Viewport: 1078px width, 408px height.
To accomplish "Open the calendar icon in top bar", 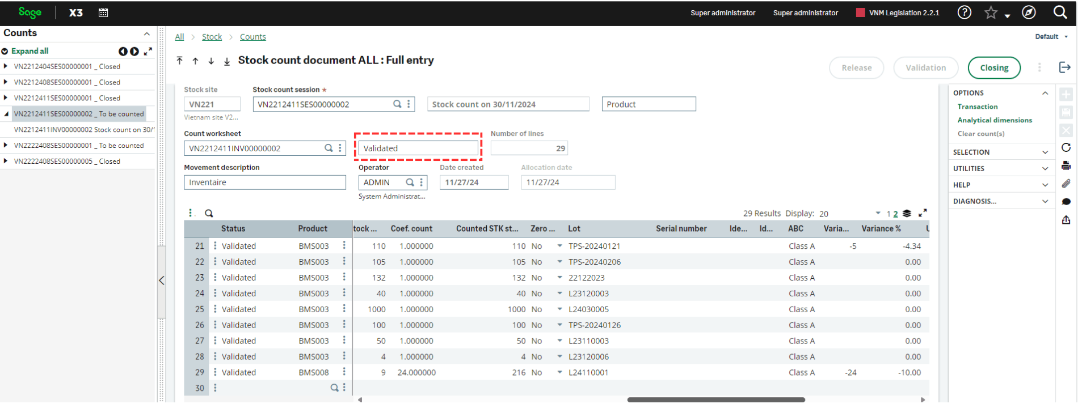I will point(103,12).
